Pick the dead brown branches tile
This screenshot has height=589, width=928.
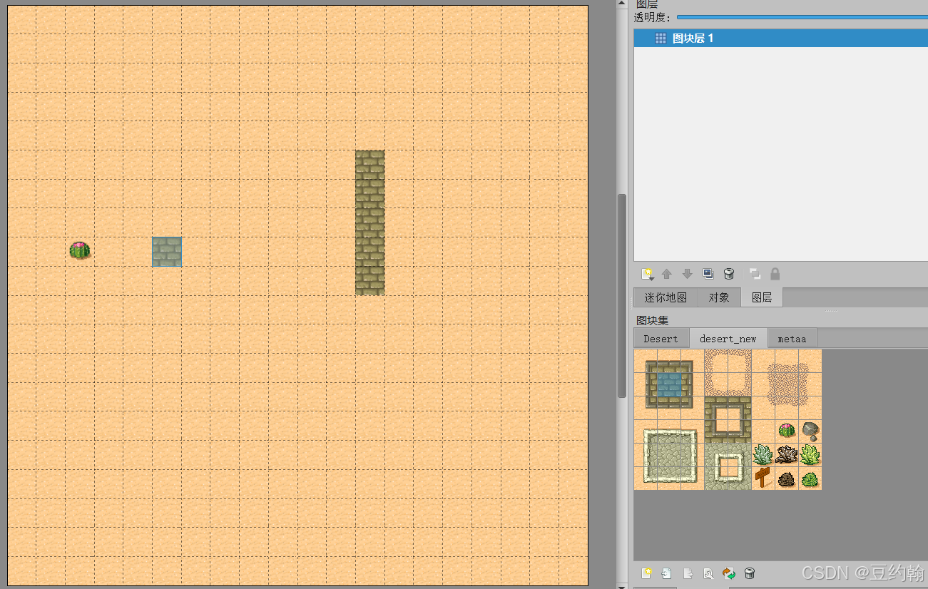787,454
